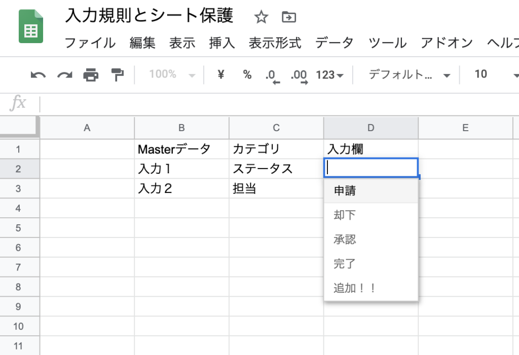Image resolution: width=519 pixels, height=355 pixels.
Task: Select column E header
Action: [x=466, y=128]
